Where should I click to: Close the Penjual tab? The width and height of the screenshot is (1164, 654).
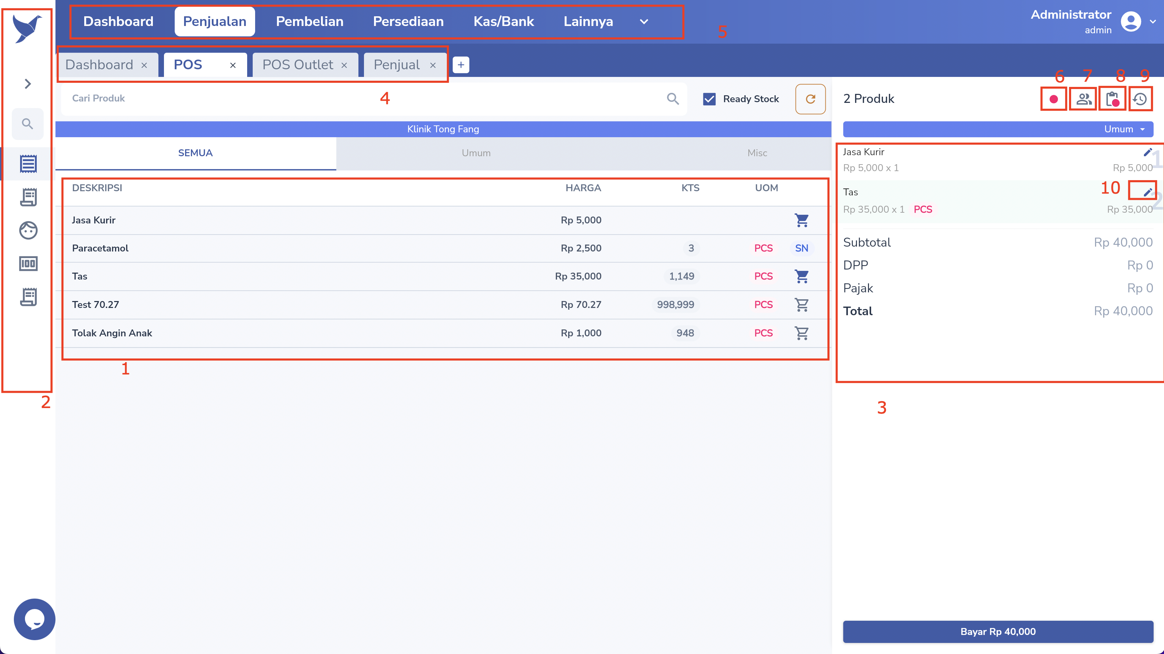point(433,65)
